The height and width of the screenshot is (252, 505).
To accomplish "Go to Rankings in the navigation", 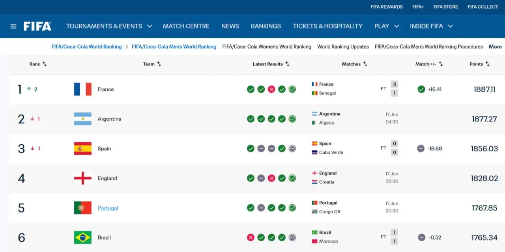I will pyautogui.click(x=266, y=26).
